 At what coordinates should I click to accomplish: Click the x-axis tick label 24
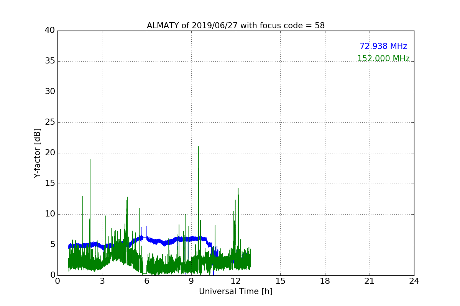[414, 281]
